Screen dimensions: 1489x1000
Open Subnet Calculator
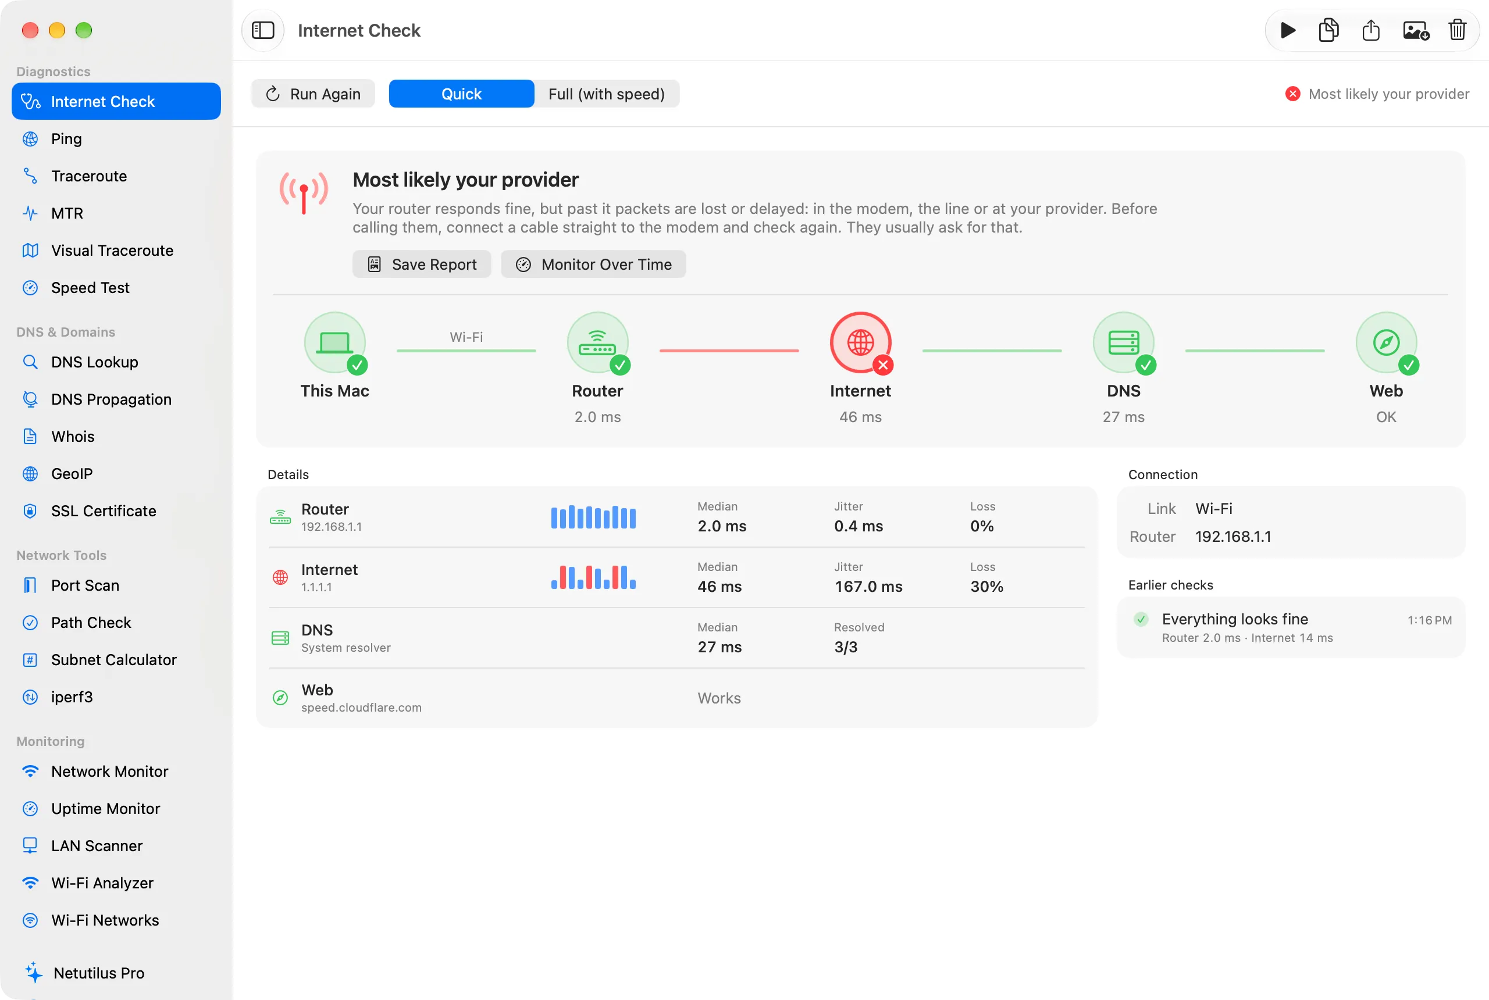coord(116,659)
